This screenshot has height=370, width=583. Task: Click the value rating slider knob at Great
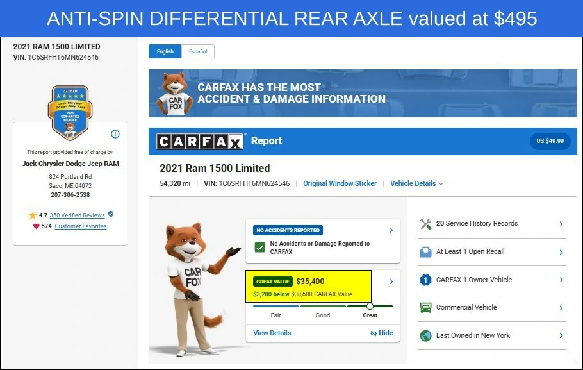(x=370, y=306)
